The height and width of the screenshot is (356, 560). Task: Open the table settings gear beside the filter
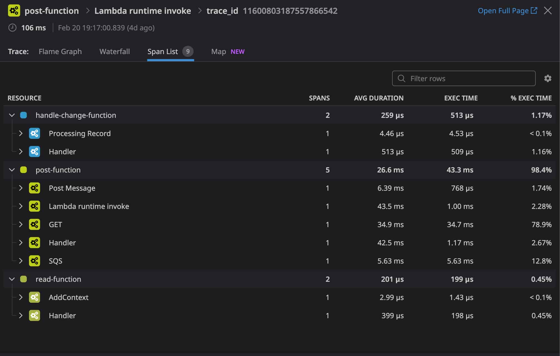coord(548,78)
